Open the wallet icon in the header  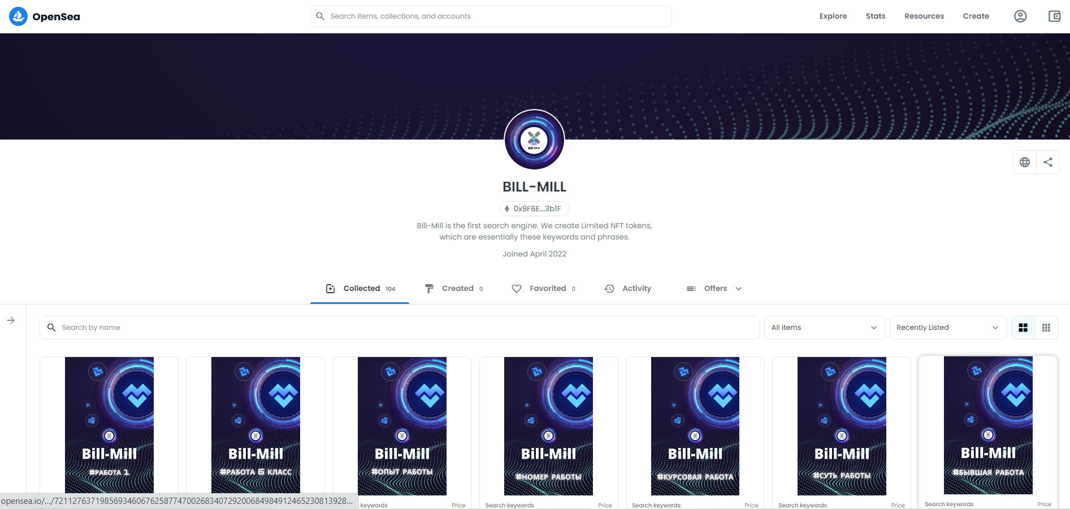point(1055,16)
